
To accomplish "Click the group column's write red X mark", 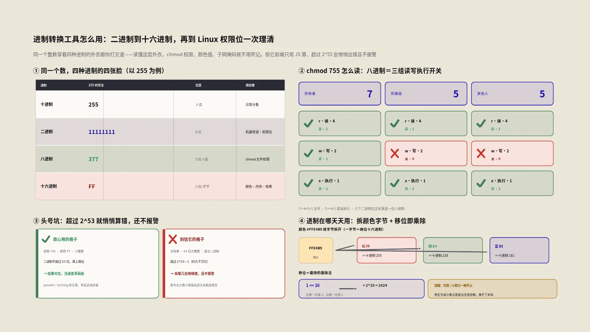I will pos(395,153).
